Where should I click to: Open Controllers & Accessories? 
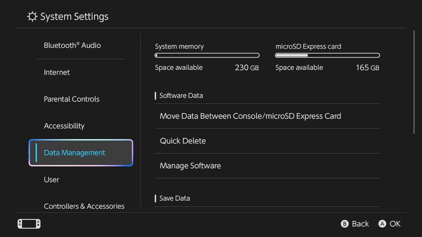(x=84, y=206)
